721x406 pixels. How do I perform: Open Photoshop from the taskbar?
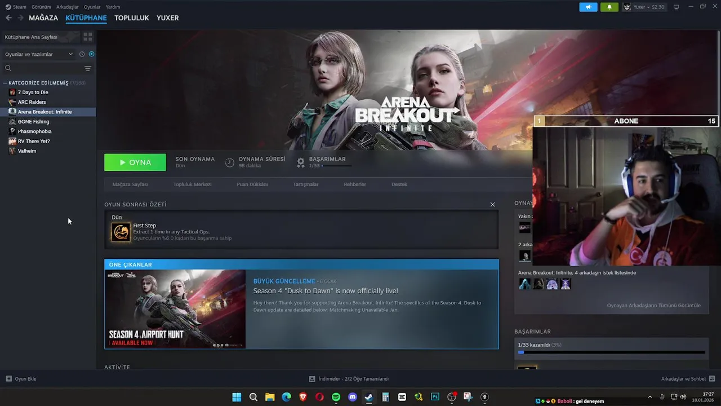pyautogui.click(x=435, y=397)
